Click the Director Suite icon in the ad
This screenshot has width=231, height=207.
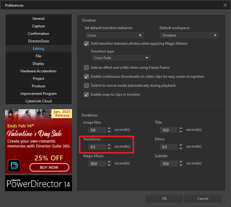pyautogui.click(x=14, y=166)
